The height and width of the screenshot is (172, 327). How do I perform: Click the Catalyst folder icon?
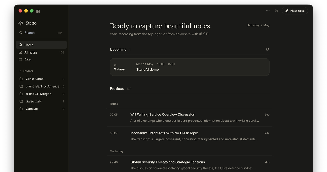pyautogui.click(x=21, y=109)
